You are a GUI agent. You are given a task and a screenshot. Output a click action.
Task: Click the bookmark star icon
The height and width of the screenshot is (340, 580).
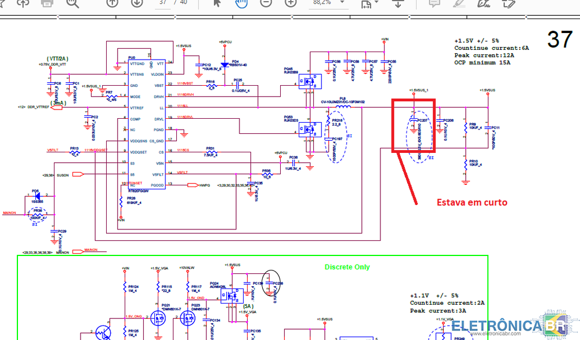[x=2, y=3]
